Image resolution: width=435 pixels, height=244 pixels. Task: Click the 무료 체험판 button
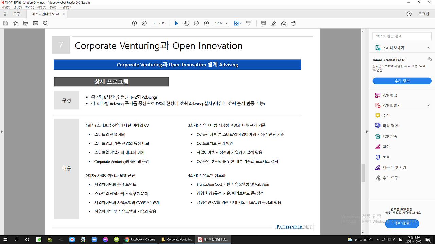click(402, 224)
